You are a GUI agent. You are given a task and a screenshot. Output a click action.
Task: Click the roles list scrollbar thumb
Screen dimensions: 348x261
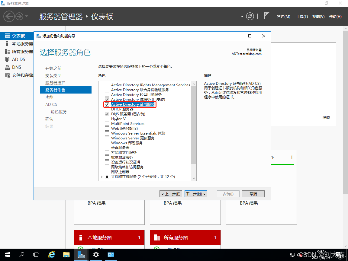[194, 125]
